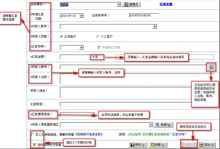Click the 收款人账号 input field
This screenshot has width=220, height=149.
point(133,67)
